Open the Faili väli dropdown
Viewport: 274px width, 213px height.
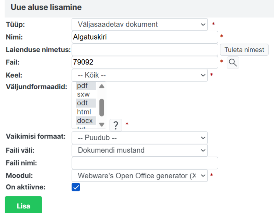(x=140, y=150)
